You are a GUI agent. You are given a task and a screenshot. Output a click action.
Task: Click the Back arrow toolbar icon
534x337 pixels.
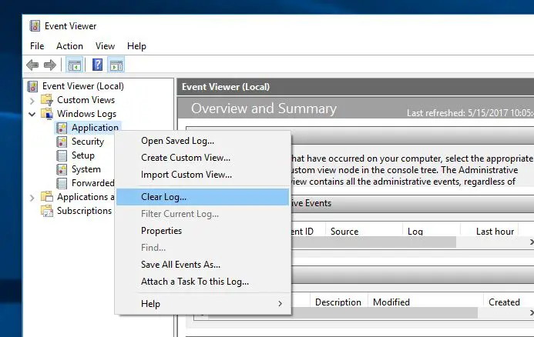click(x=32, y=65)
